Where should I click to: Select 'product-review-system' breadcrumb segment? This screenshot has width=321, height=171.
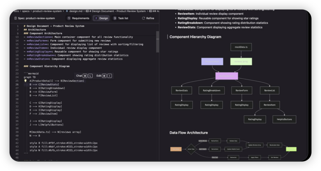click(x=47, y=11)
